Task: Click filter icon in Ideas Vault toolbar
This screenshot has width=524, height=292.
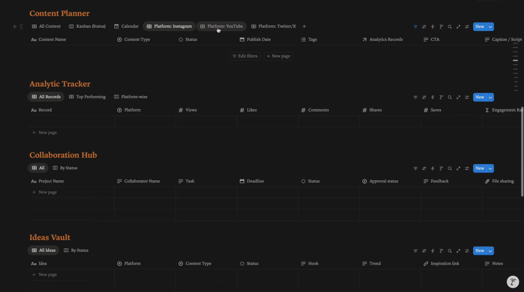Action: point(416,251)
